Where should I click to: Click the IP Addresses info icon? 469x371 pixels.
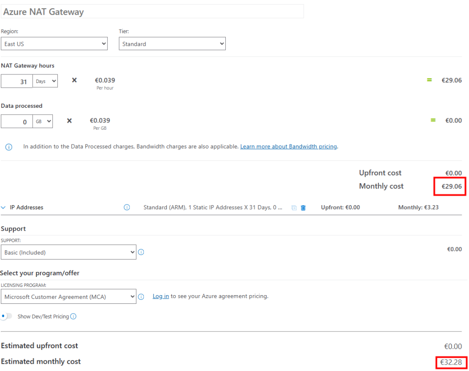click(127, 207)
